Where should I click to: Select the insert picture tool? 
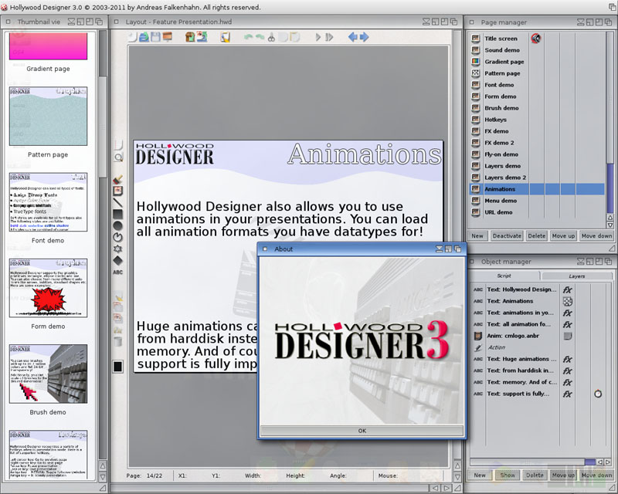[x=118, y=191]
